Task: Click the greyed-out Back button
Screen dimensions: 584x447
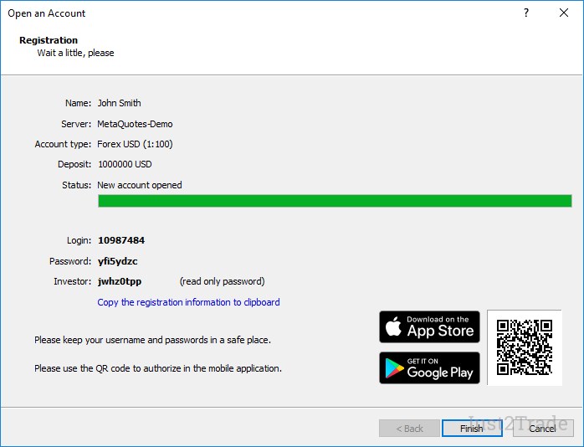Action: tap(408, 429)
